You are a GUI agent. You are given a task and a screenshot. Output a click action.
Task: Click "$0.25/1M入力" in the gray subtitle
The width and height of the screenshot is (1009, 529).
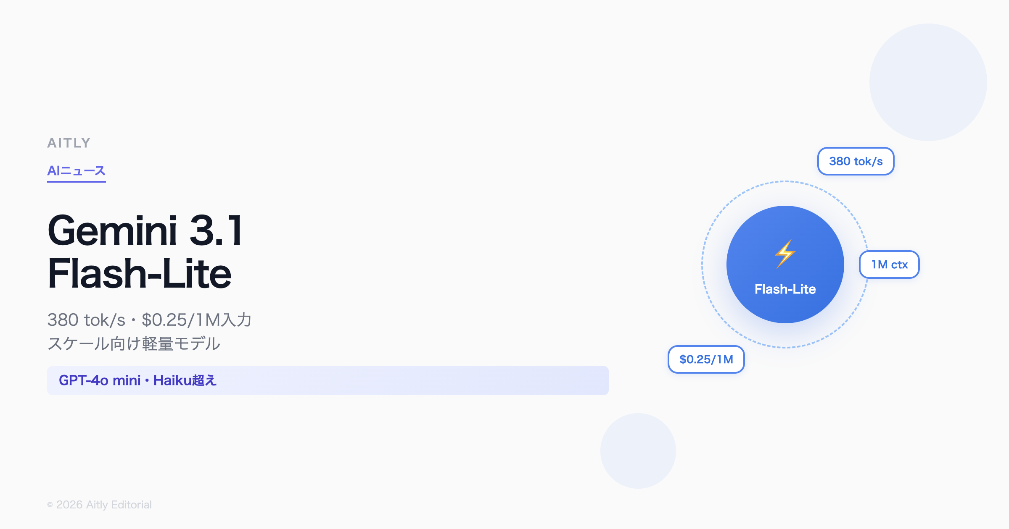click(x=196, y=320)
